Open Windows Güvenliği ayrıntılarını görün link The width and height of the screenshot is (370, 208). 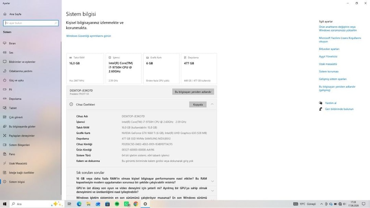(89, 36)
